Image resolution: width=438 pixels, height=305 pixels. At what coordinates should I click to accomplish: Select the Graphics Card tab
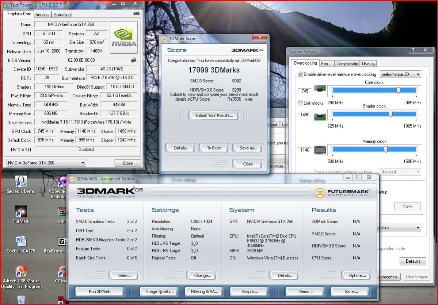(19, 13)
